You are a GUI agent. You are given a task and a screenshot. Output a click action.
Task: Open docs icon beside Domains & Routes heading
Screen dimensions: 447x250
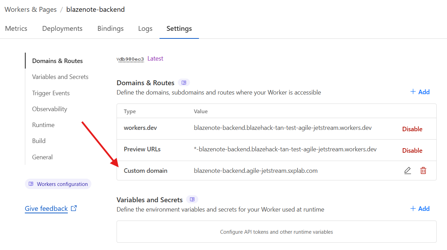coord(184,83)
